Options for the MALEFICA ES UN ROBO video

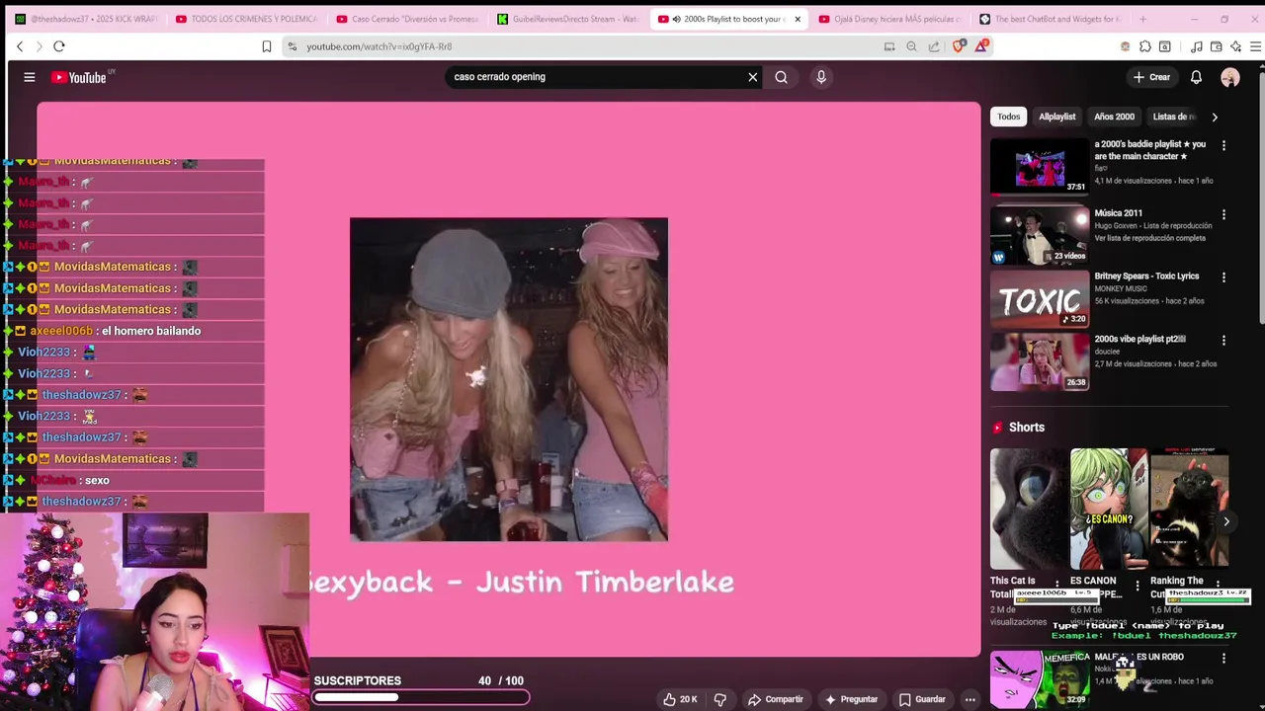pyautogui.click(x=1223, y=659)
